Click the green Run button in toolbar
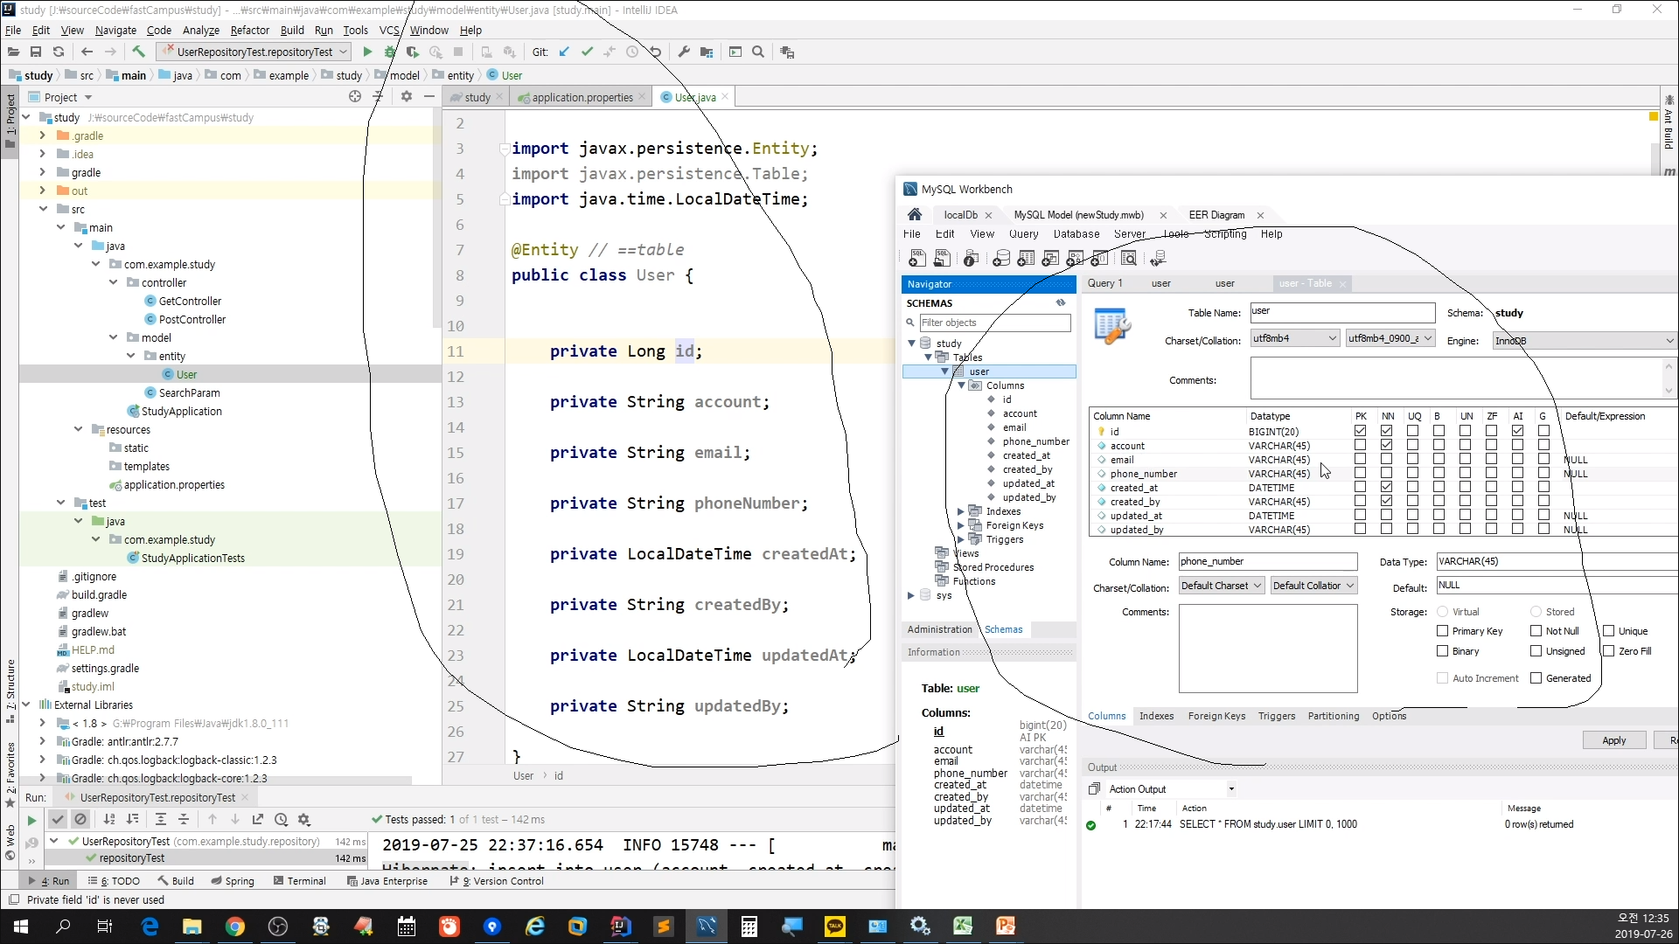1679x944 pixels. [367, 52]
